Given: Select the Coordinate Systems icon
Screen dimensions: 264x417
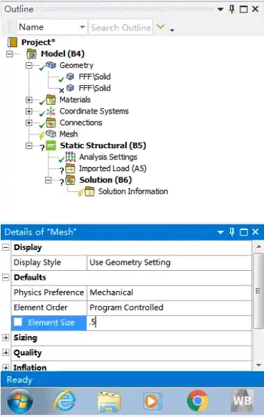Looking at the screenshot, I should [51, 111].
